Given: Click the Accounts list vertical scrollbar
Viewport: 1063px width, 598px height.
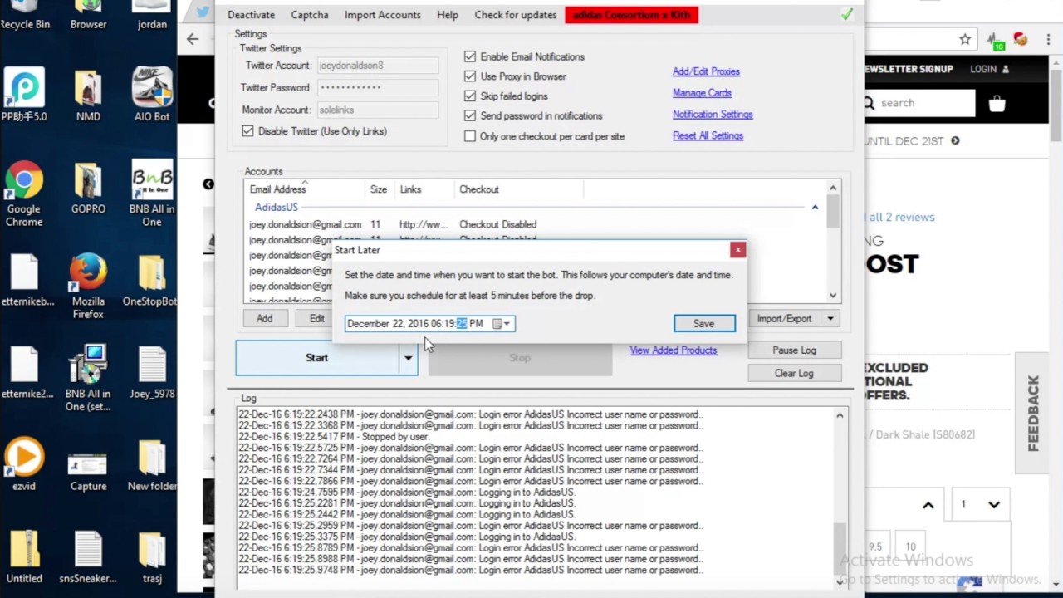Looking at the screenshot, I should (833, 241).
